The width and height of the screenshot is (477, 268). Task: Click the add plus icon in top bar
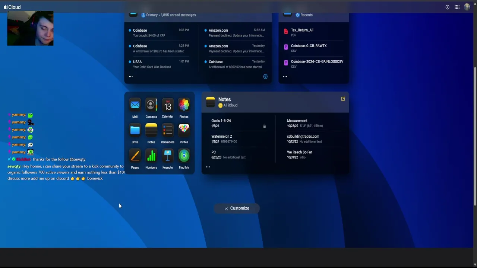click(447, 7)
